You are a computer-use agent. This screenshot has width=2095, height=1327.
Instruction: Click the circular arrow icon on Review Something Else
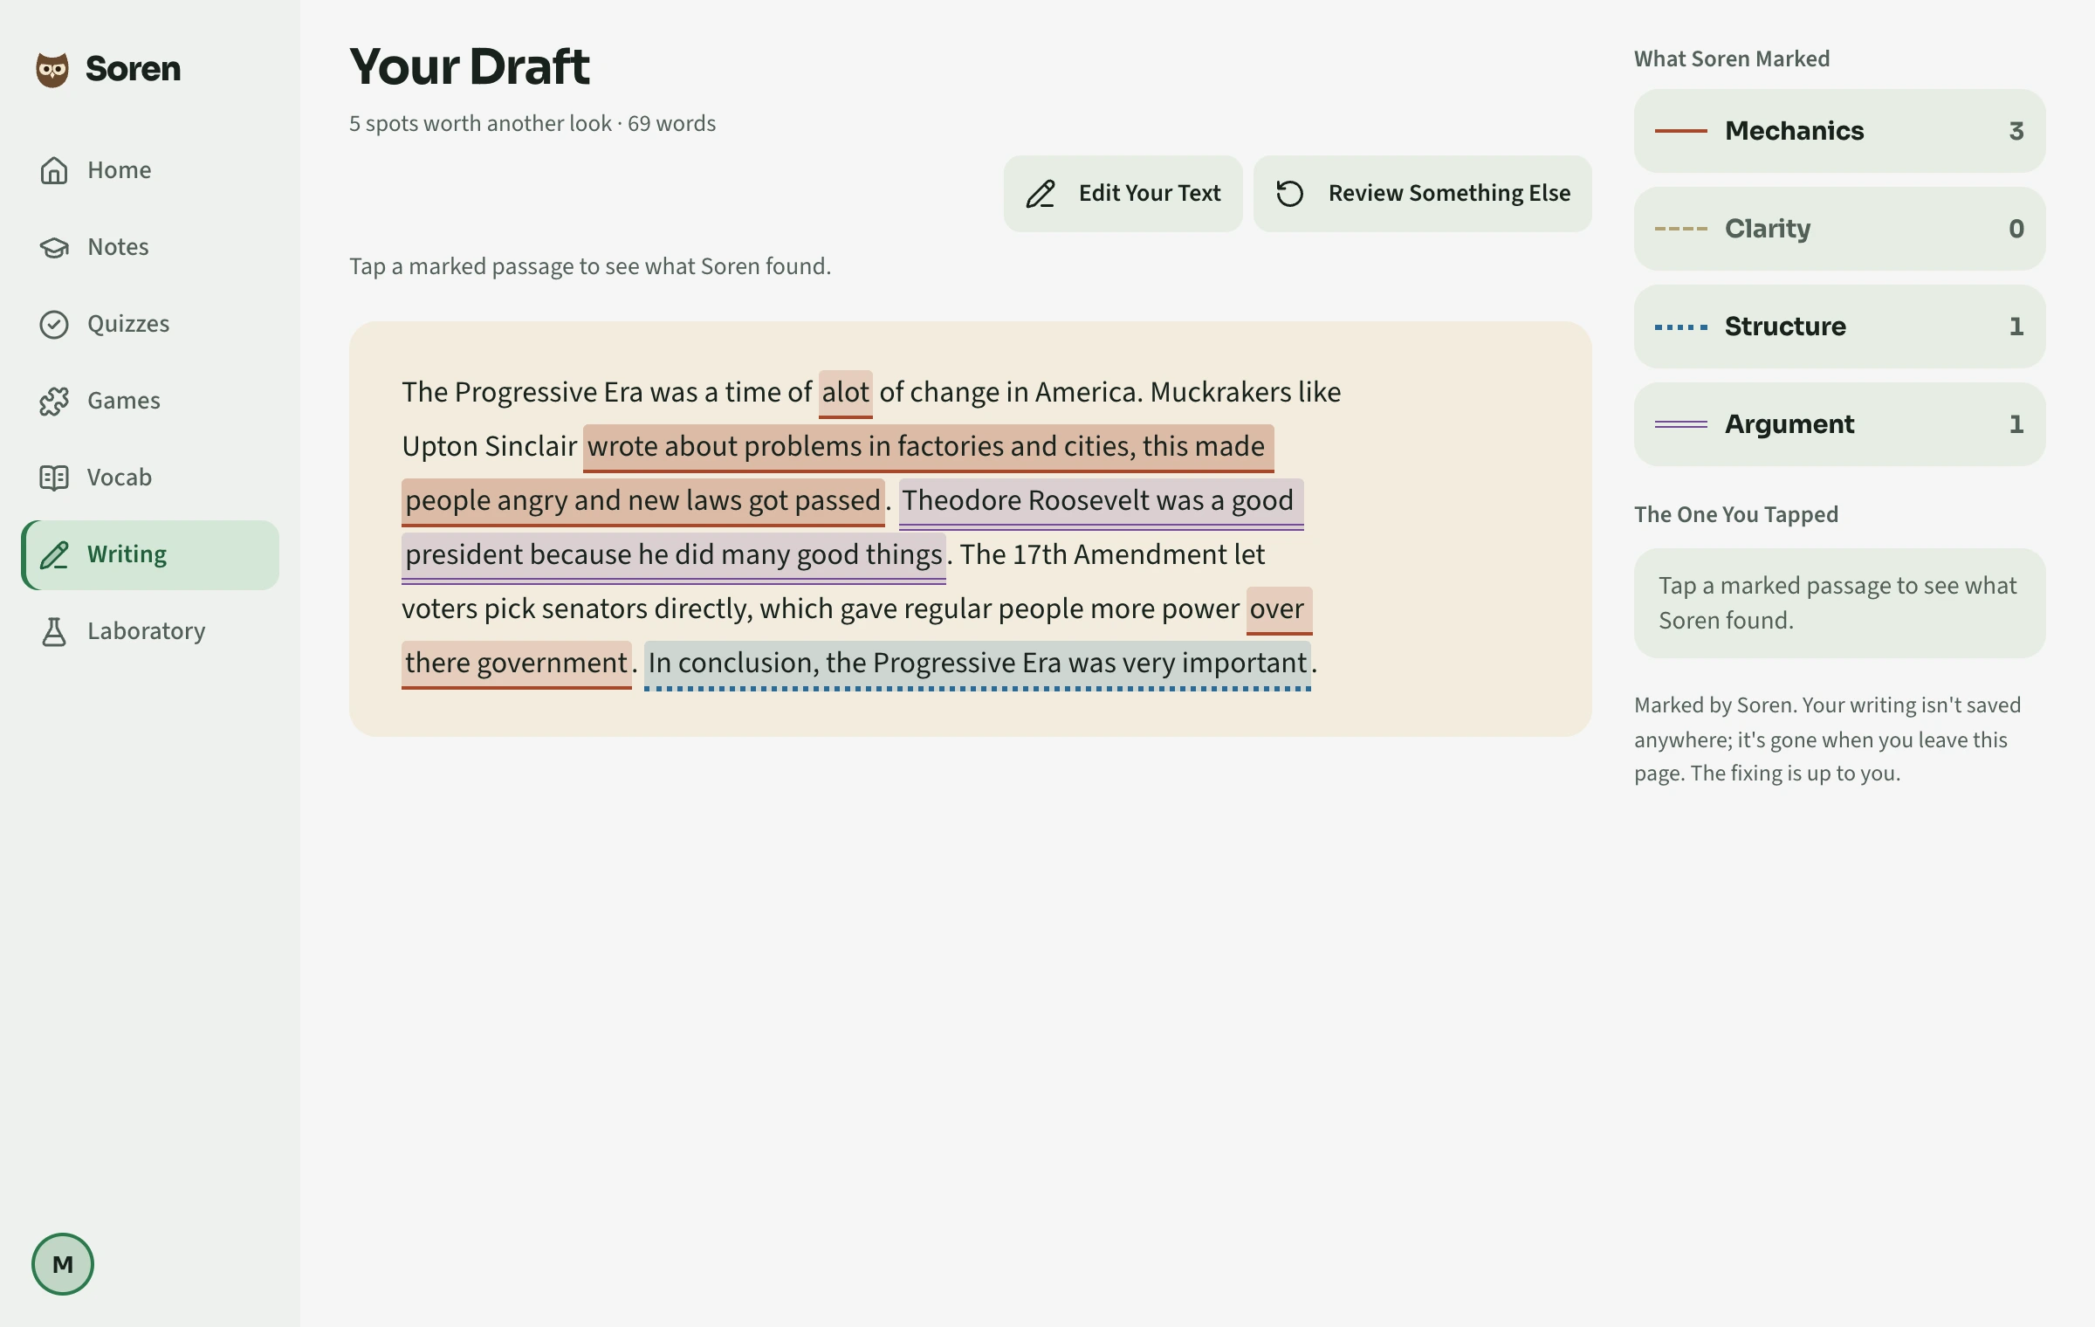coord(1290,194)
